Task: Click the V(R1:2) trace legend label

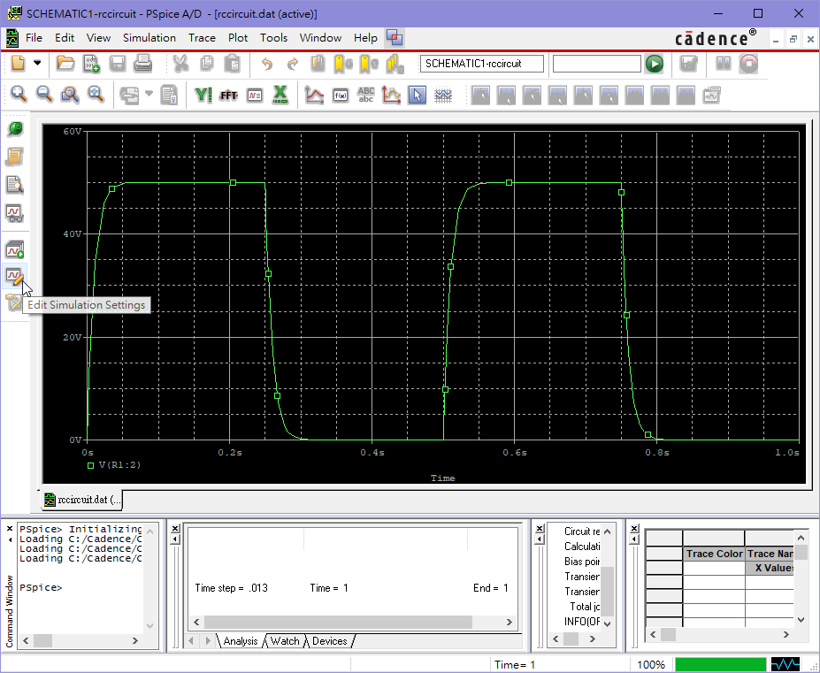Action: pos(119,465)
